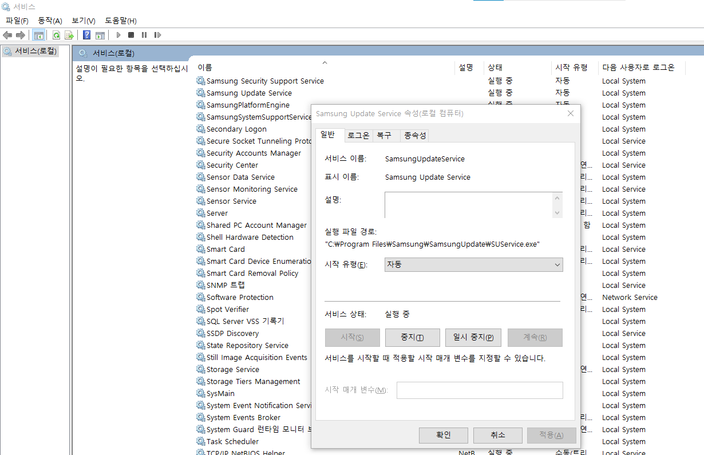Open the 도움말(H) menu
704x455 pixels.
pos(121,21)
